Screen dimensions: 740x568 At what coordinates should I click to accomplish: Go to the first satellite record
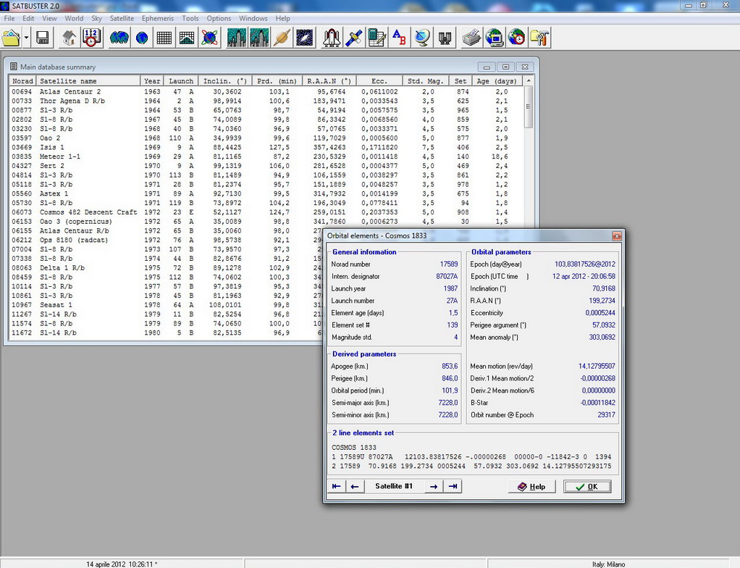(x=337, y=486)
